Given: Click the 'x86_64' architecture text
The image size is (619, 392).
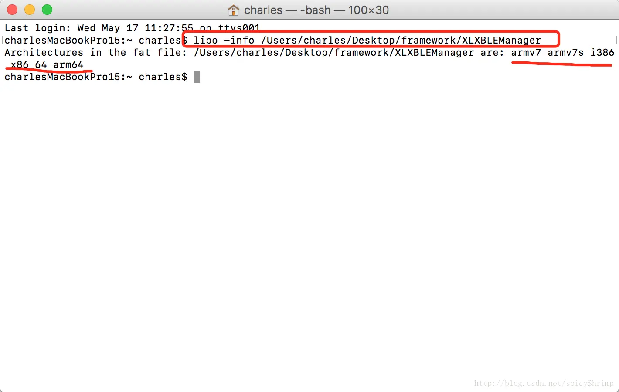Looking at the screenshot, I should point(29,64).
